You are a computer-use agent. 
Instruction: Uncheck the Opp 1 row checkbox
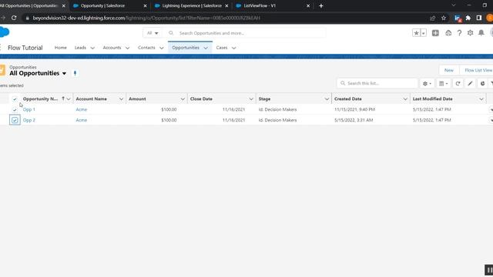(x=15, y=109)
